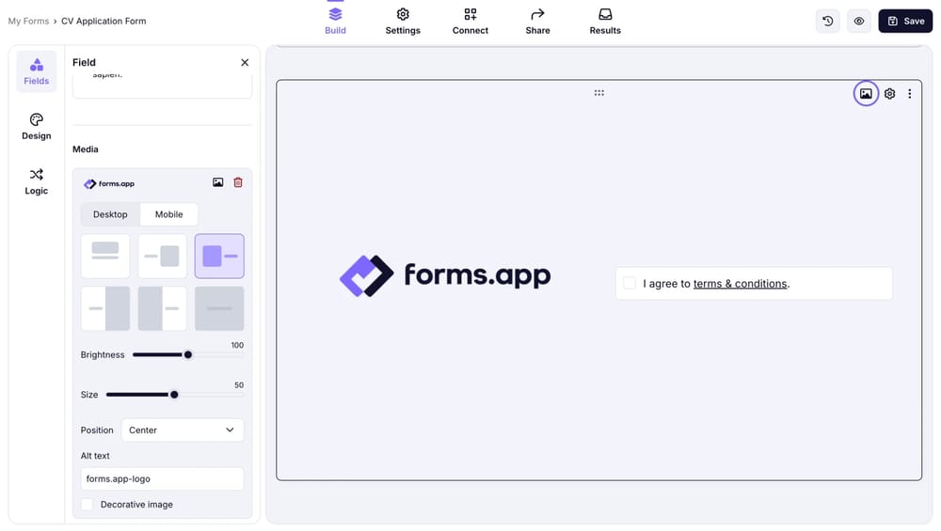The image size is (941, 531).
Task: Open the field settings gear icon
Action: pyautogui.click(x=889, y=93)
